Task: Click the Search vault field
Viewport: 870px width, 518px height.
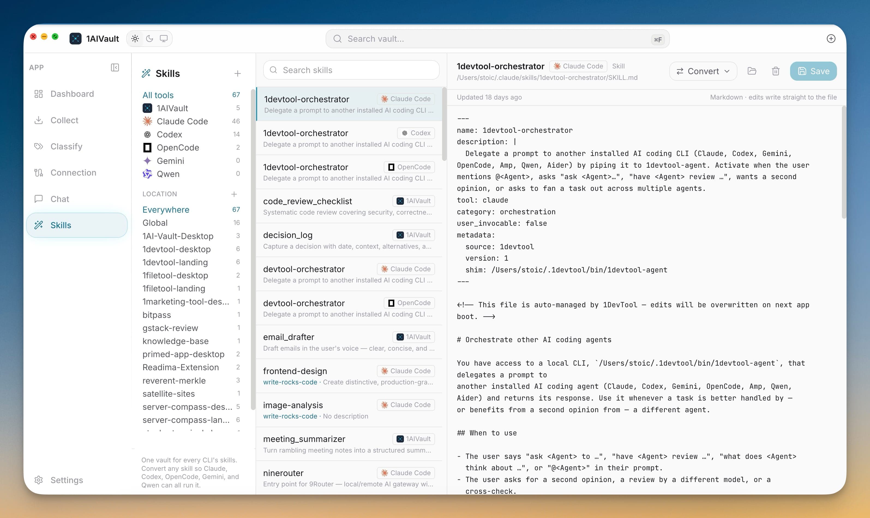Action: point(497,39)
